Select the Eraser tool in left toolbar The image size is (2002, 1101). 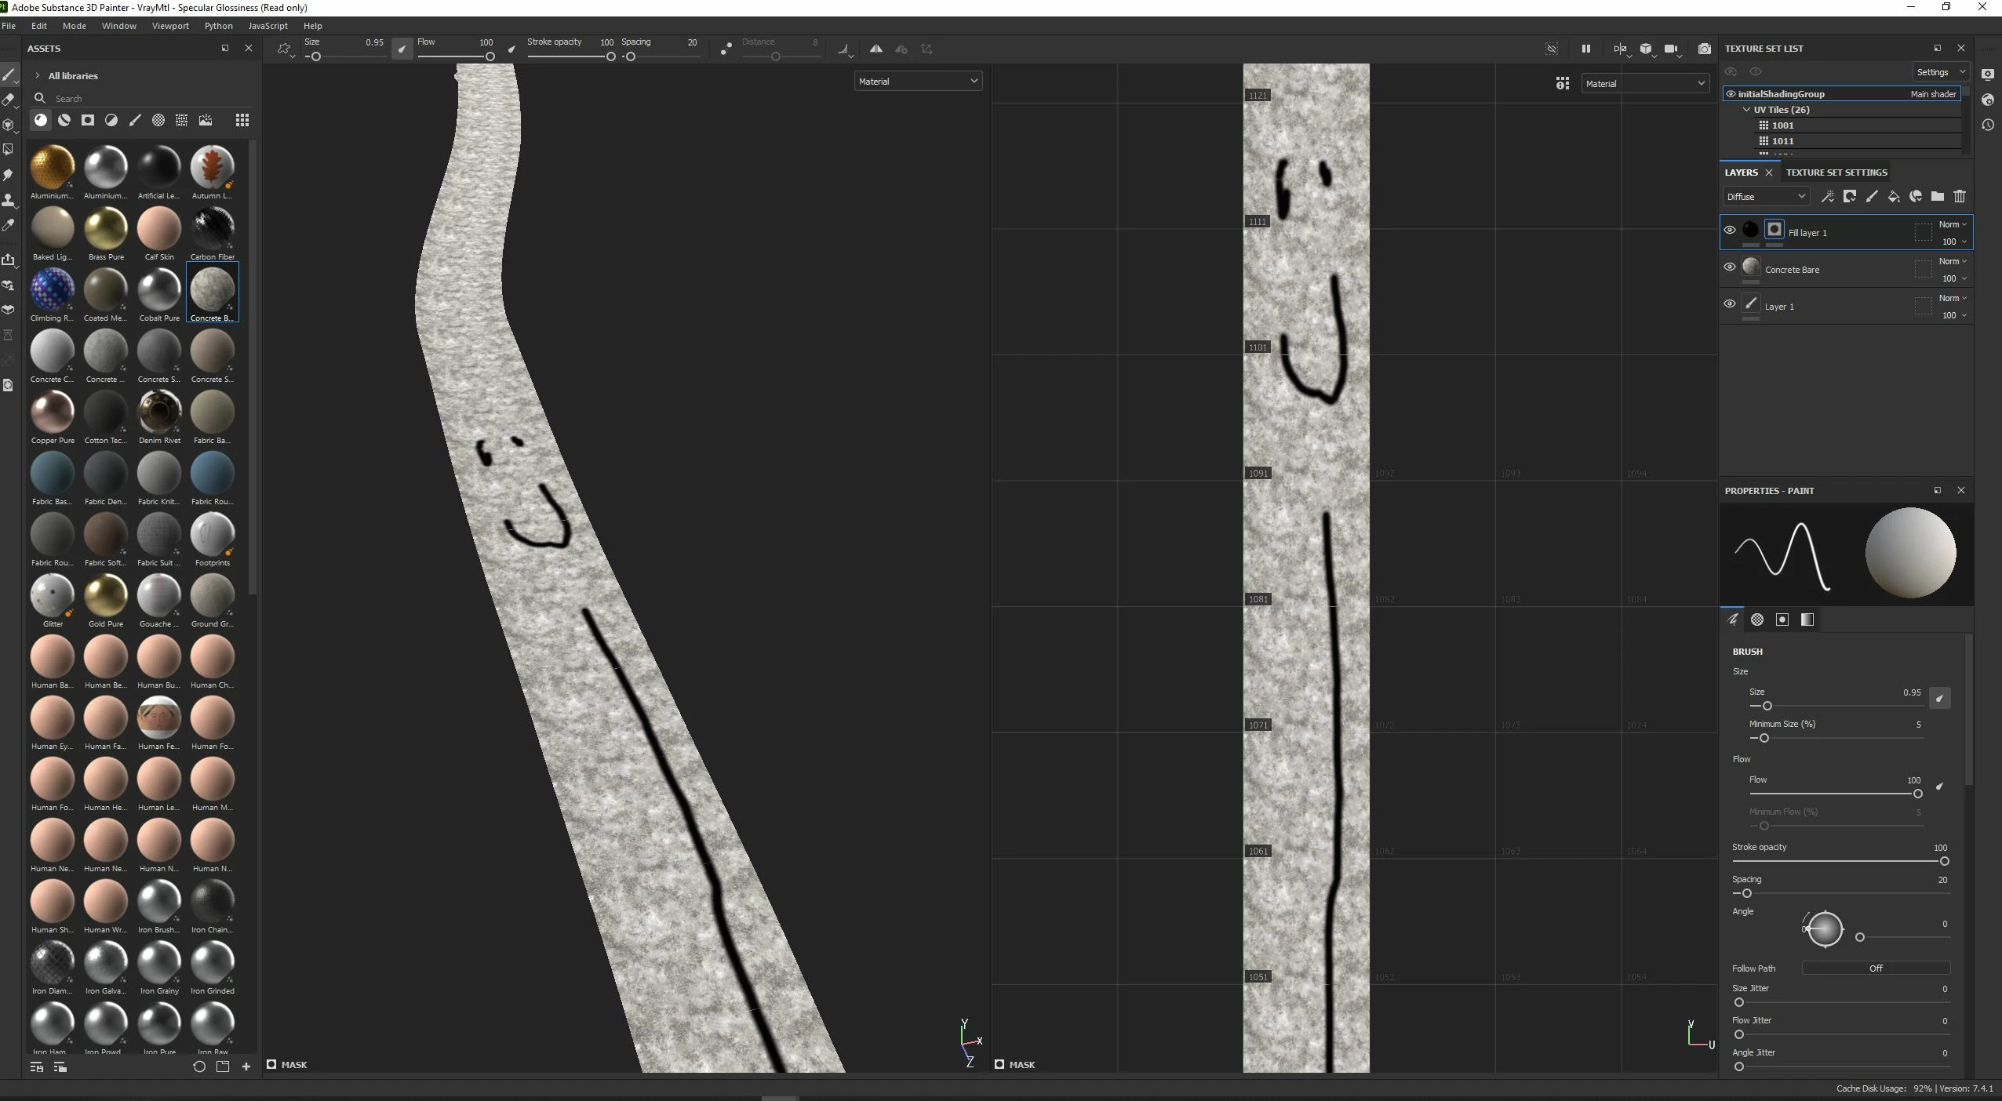[x=9, y=100]
